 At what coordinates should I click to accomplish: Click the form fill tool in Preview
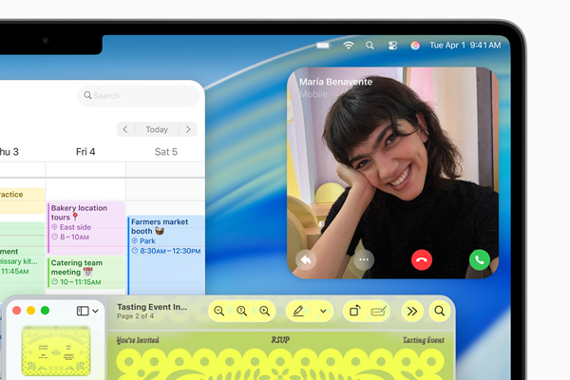point(378,312)
